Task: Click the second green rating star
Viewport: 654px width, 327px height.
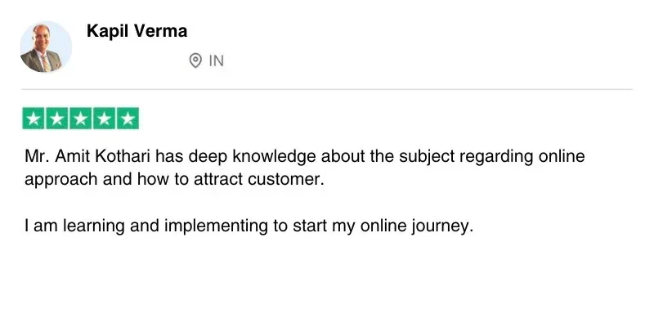Action: 57,119
